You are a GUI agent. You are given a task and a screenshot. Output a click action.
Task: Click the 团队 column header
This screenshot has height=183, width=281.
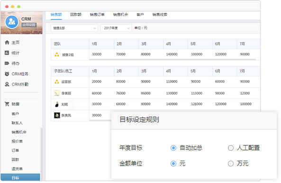click(70, 44)
